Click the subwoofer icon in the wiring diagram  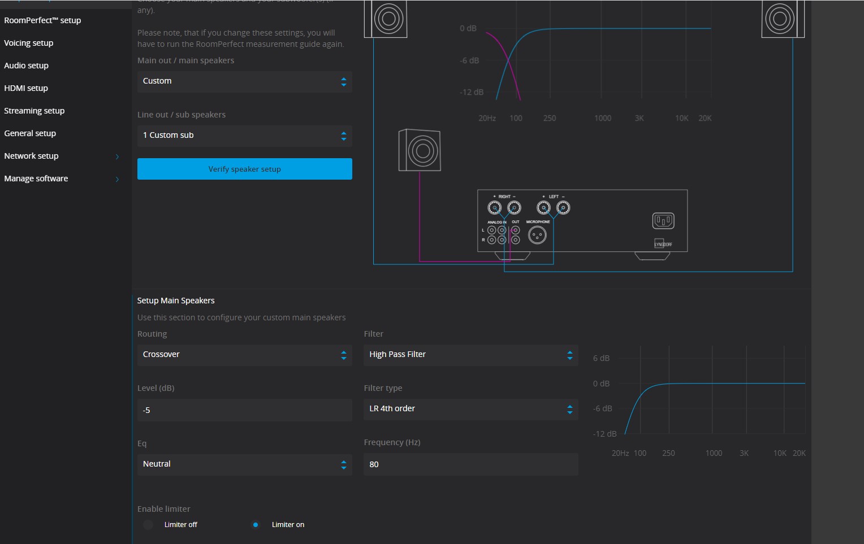tap(420, 150)
